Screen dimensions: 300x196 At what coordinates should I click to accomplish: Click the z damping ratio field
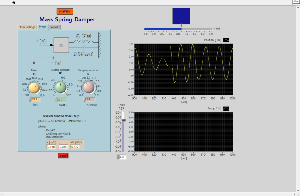tap(63, 147)
